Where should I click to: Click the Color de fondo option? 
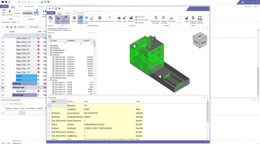pyautogui.click(x=143, y=20)
